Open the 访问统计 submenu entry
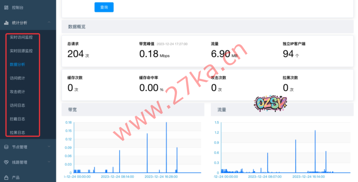358x182 pixels. (17, 78)
